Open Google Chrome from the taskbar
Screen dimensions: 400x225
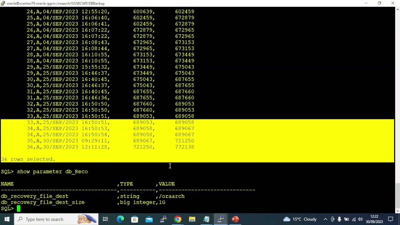click(178, 219)
